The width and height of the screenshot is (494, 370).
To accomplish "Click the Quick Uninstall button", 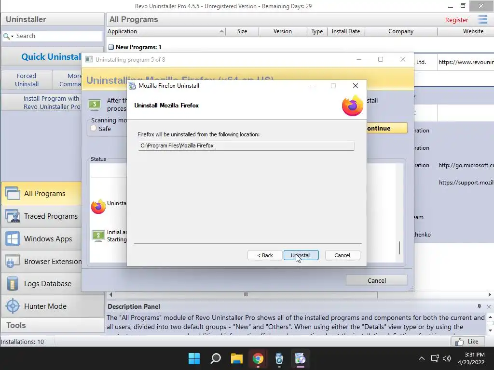I will click(51, 57).
